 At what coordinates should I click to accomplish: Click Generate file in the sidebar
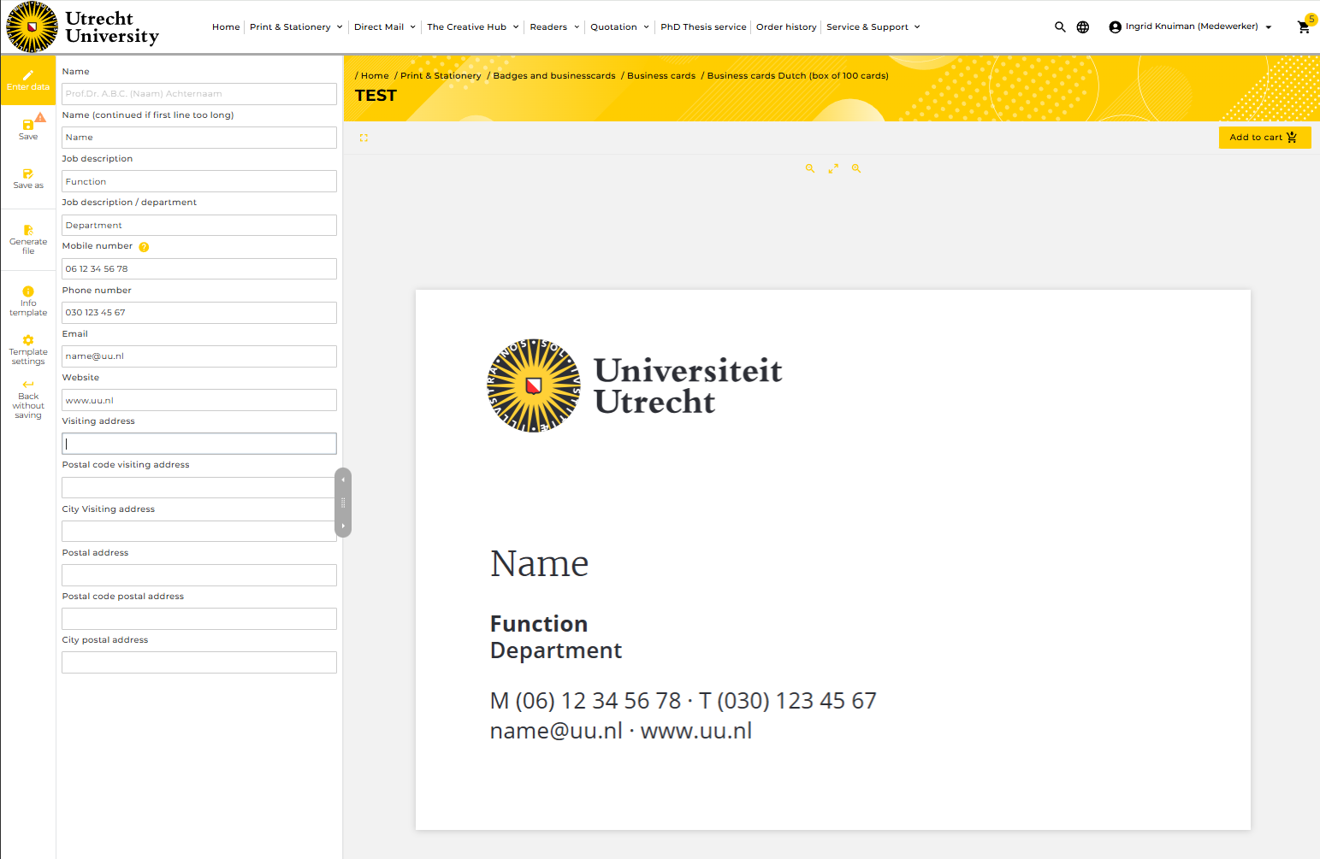[28, 239]
